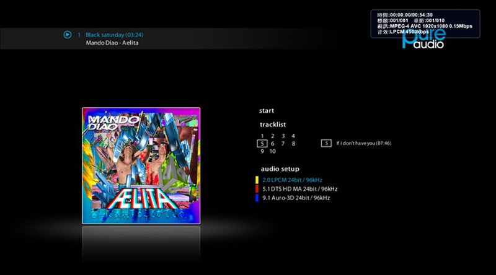Select the highlighted track 5 in the tracklist

pyautogui.click(x=262, y=144)
